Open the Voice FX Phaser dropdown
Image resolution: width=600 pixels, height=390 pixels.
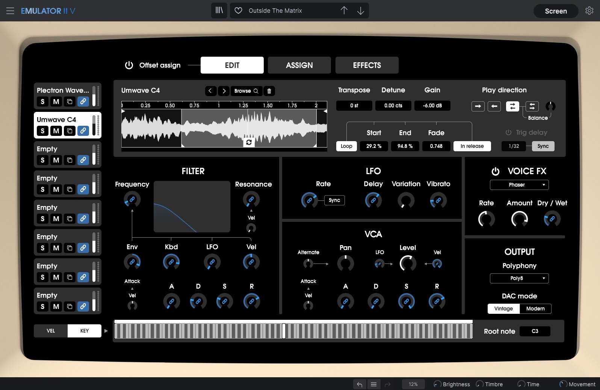click(x=519, y=185)
